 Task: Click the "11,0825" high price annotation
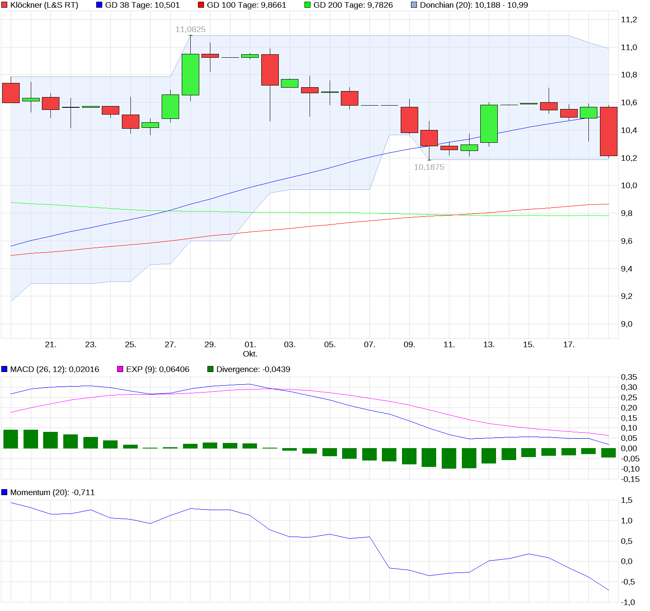(x=191, y=30)
